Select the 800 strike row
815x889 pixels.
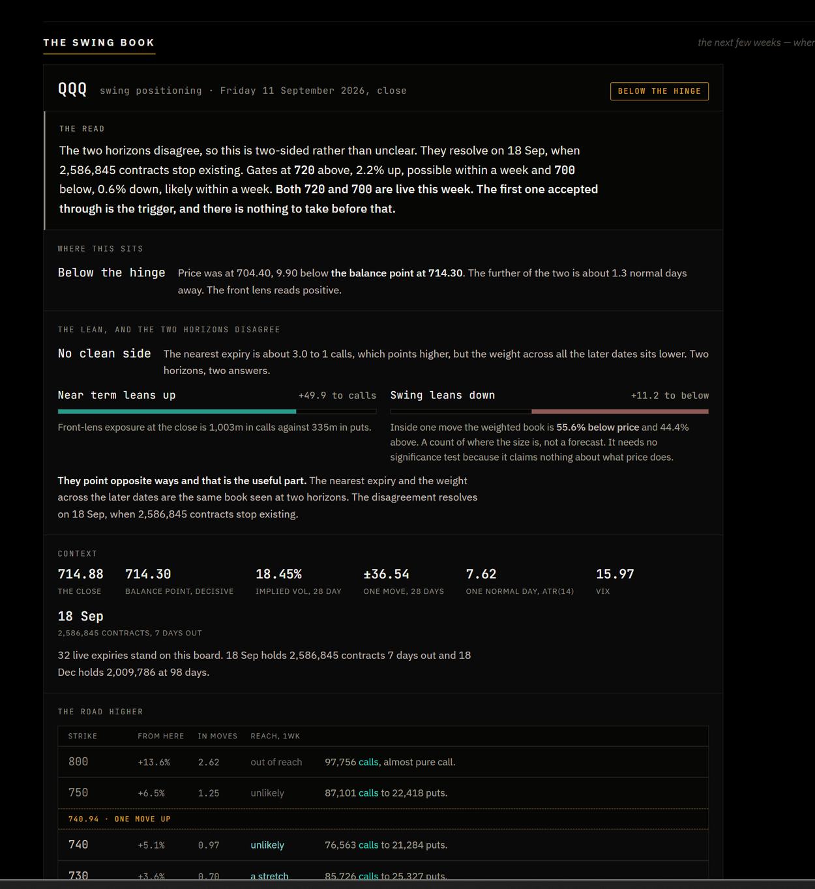383,762
